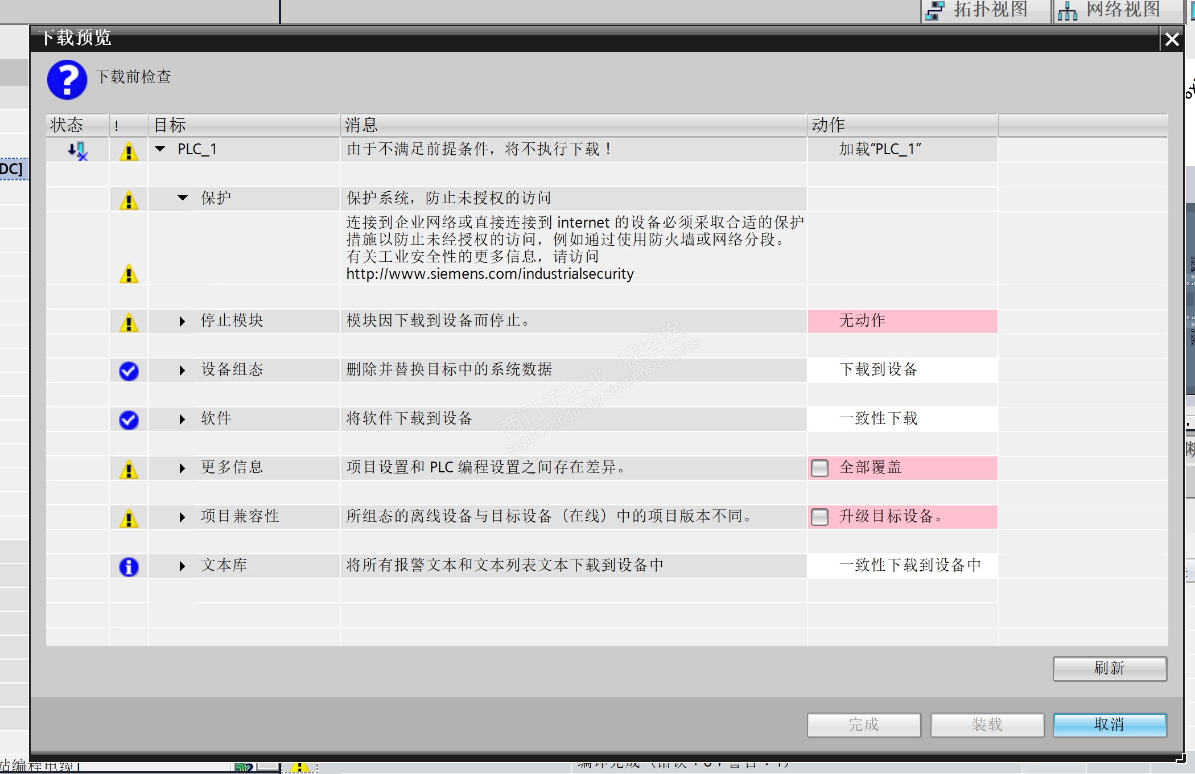Click the blue info icon next to 文本库
This screenshot has height=774, width=1195.
(129, 566)
